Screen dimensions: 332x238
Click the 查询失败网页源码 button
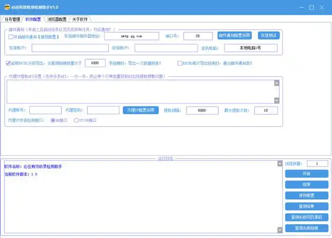click(307, 217)
